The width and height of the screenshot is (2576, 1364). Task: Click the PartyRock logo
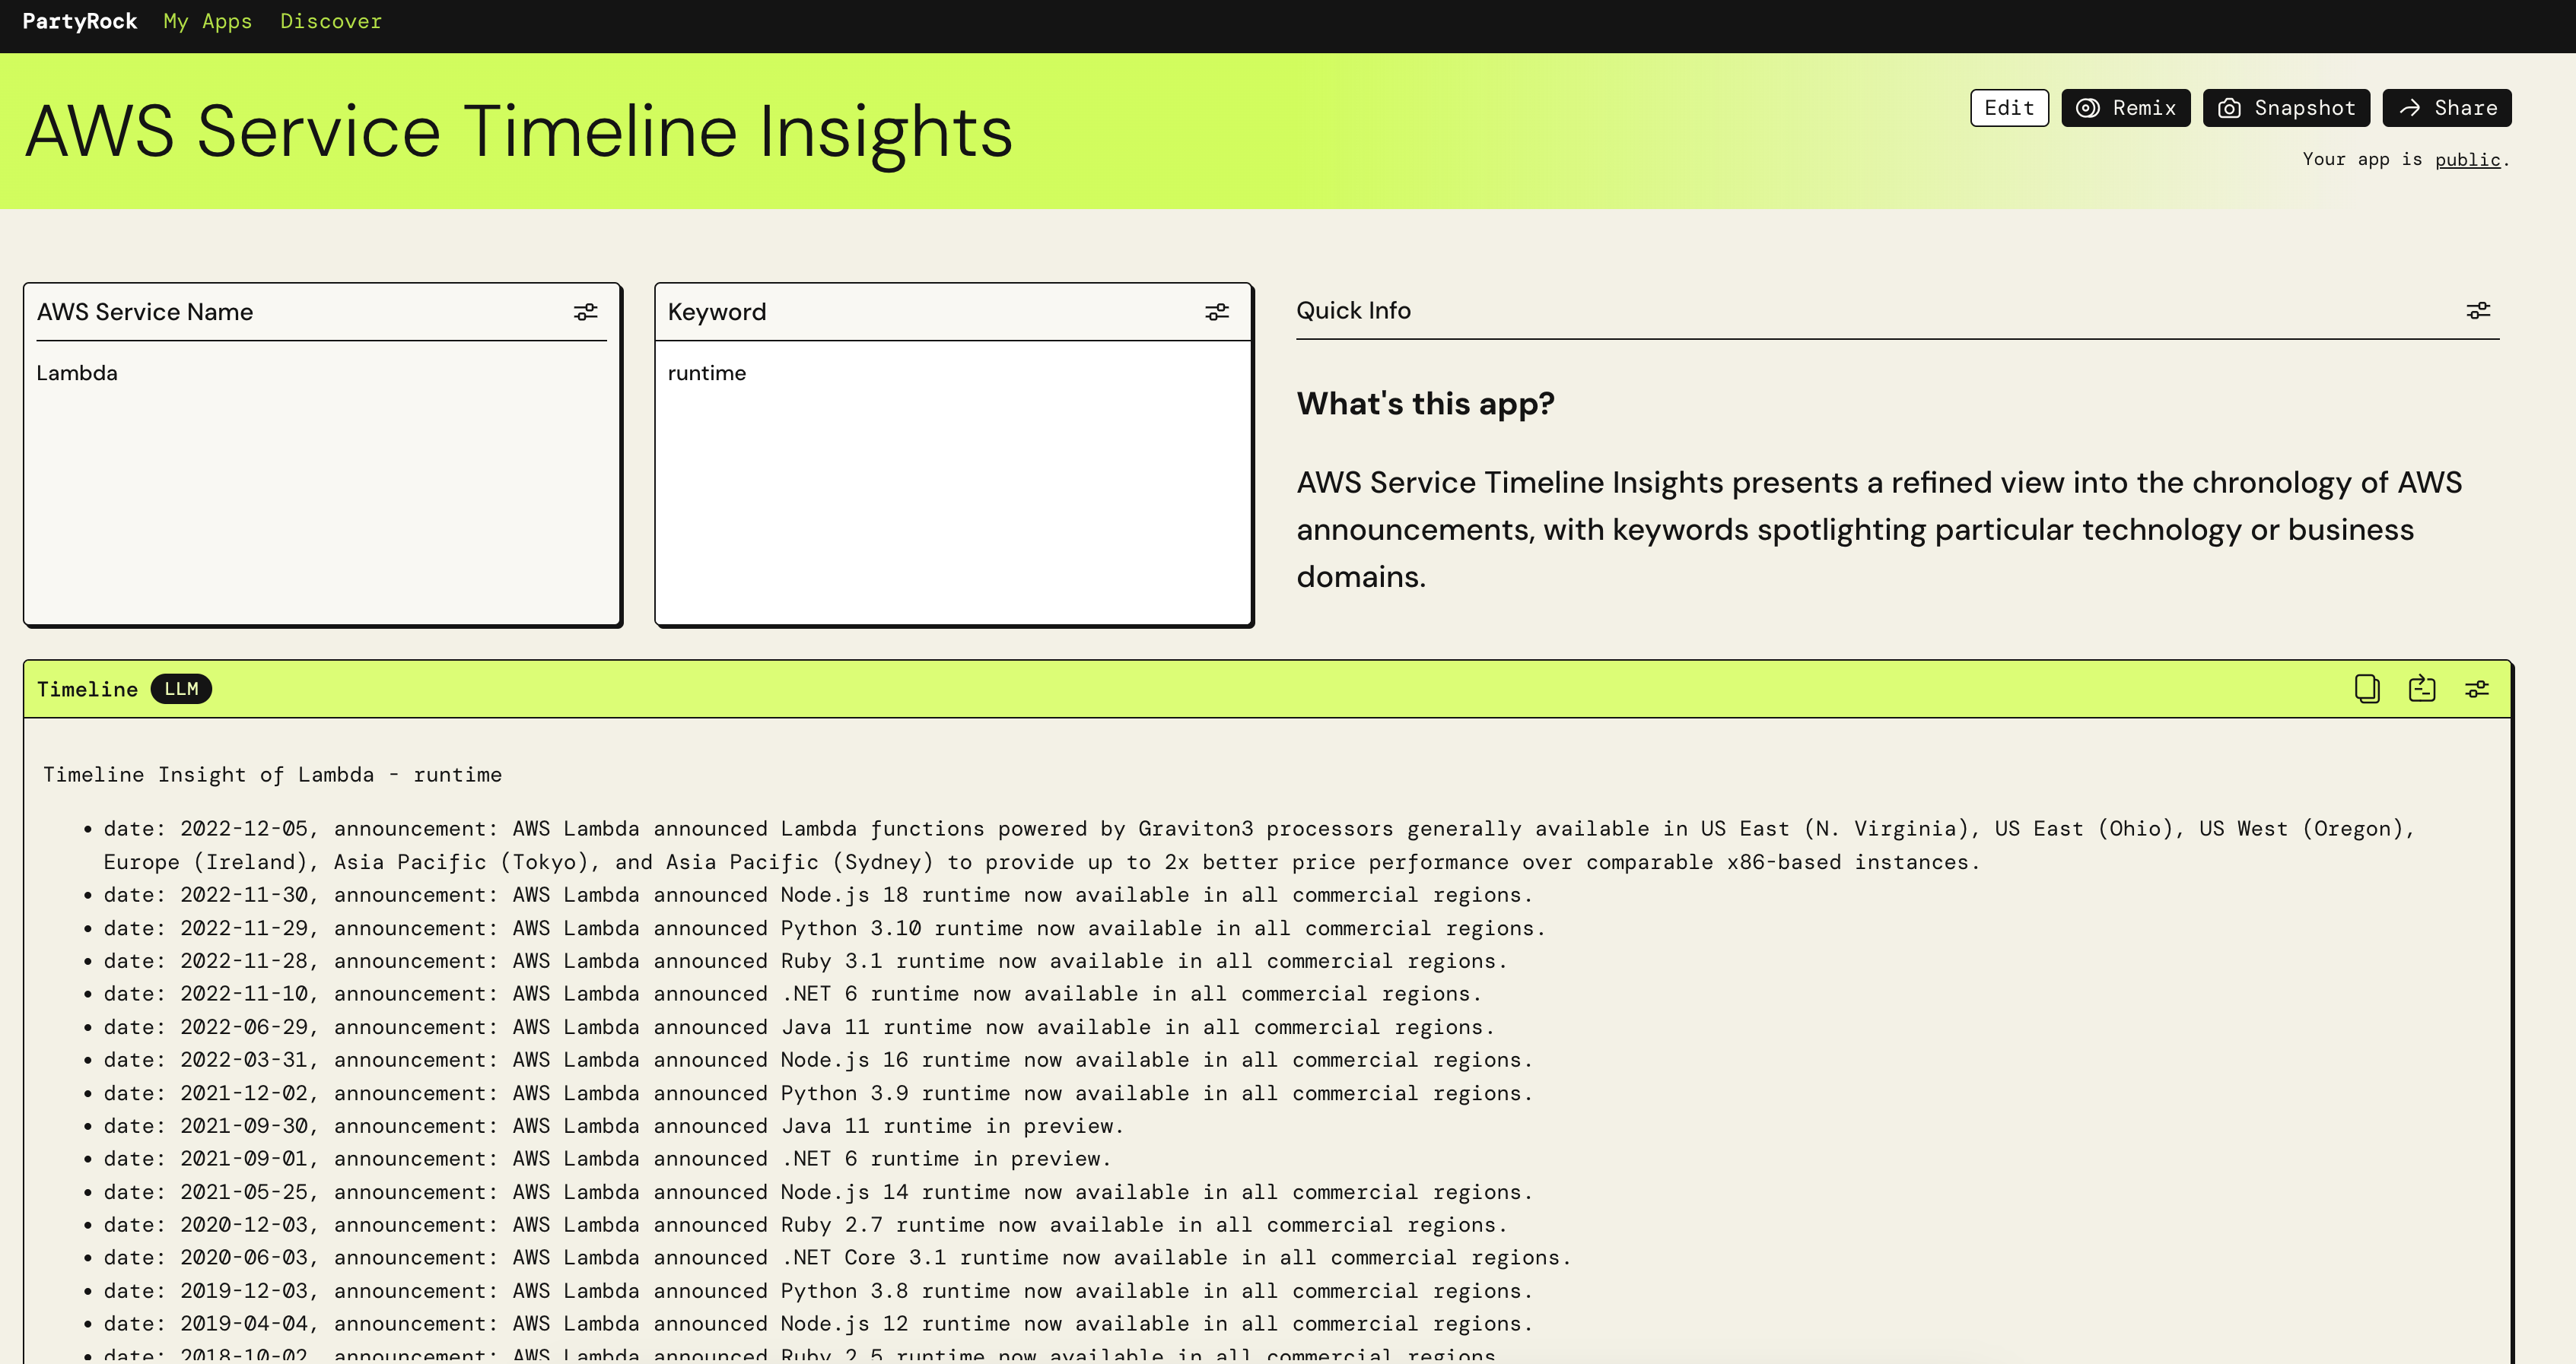tap(79, 21)
